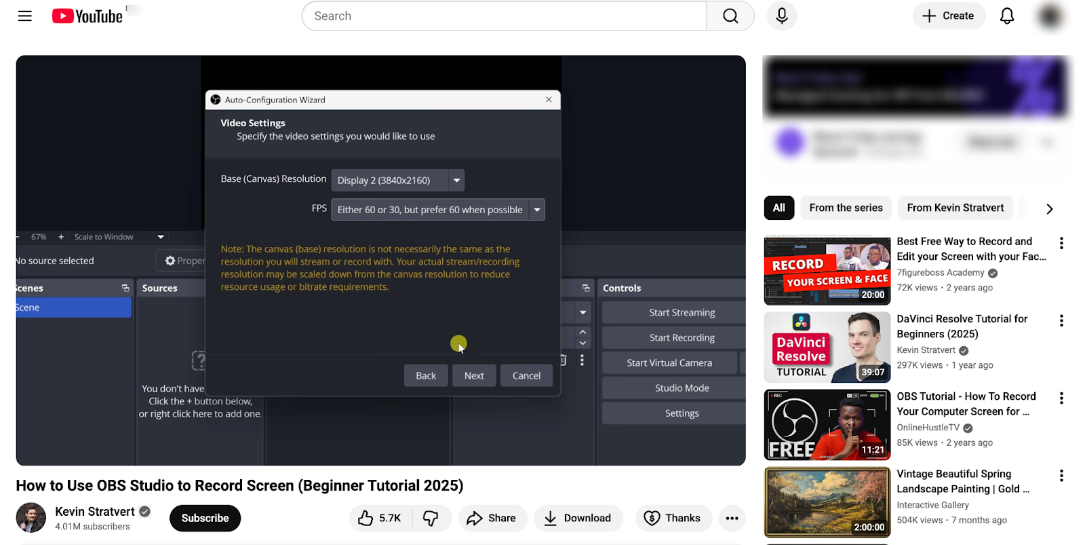Viewport: 1085px width, 545px height.
Task: Open the YouTube hamburger guide menu
Action: pos(25,16)
